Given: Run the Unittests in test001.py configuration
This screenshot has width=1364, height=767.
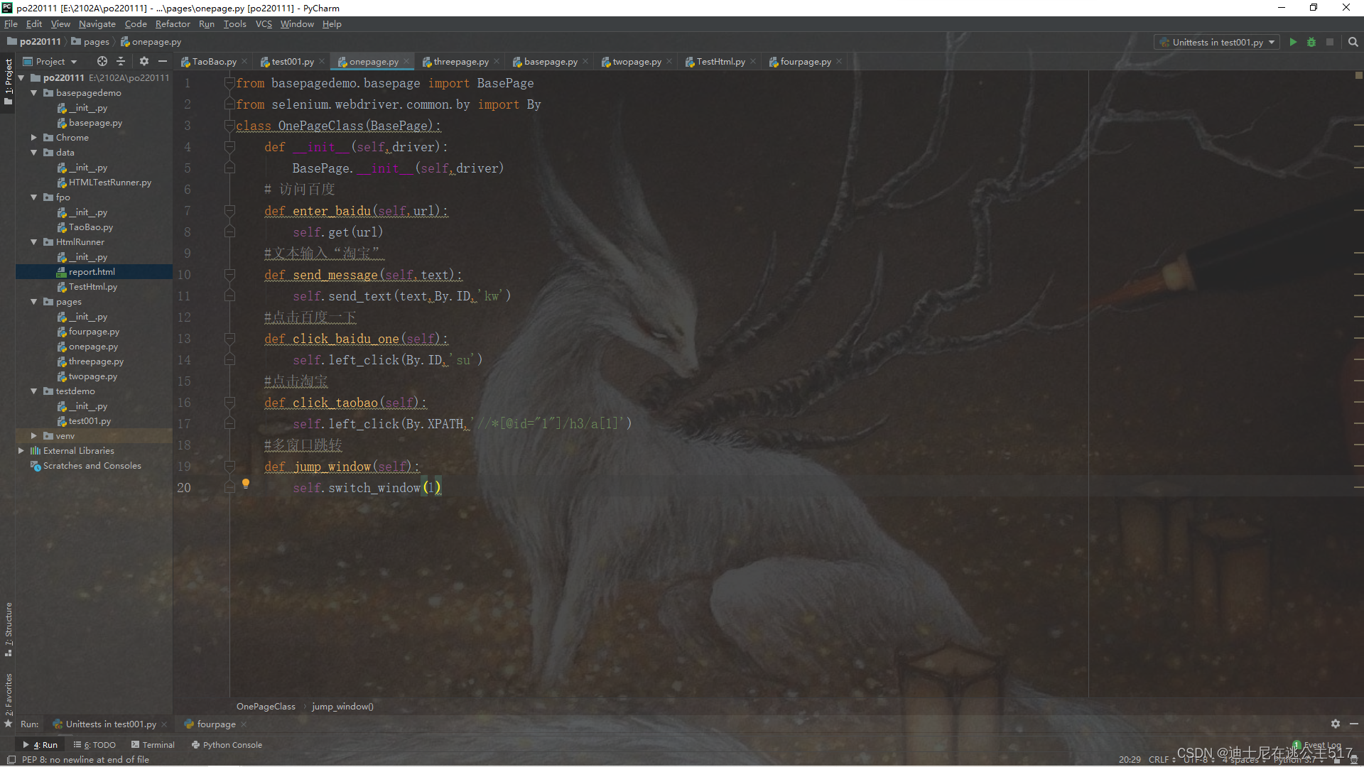Looking at the screenshot, I should pos(1293,43).
